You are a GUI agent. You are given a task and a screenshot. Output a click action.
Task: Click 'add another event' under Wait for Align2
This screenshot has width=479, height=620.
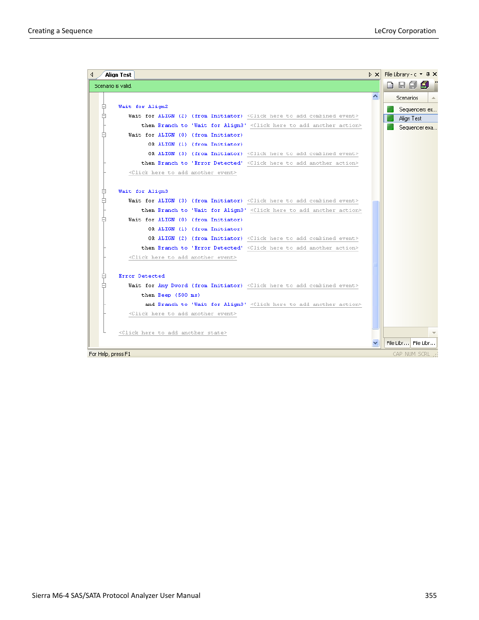point(182,173)
